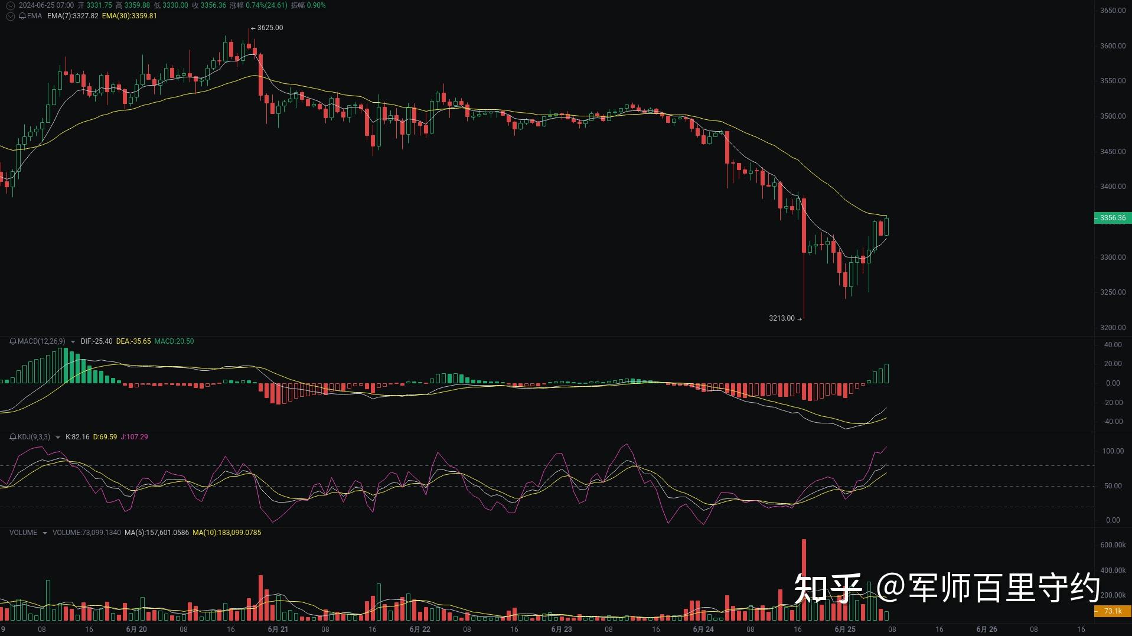Collapse the candle info row with the chevron circle
Viewport: 1132px width, 636px height.
10,5
